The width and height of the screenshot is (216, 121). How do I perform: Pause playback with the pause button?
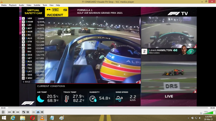(x=3, y=112)
